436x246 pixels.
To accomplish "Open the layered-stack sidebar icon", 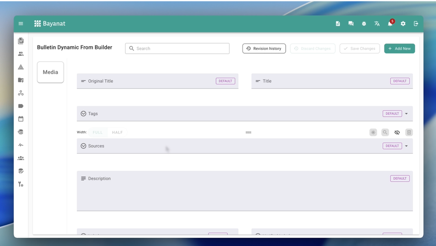I will tap(21, 132).
